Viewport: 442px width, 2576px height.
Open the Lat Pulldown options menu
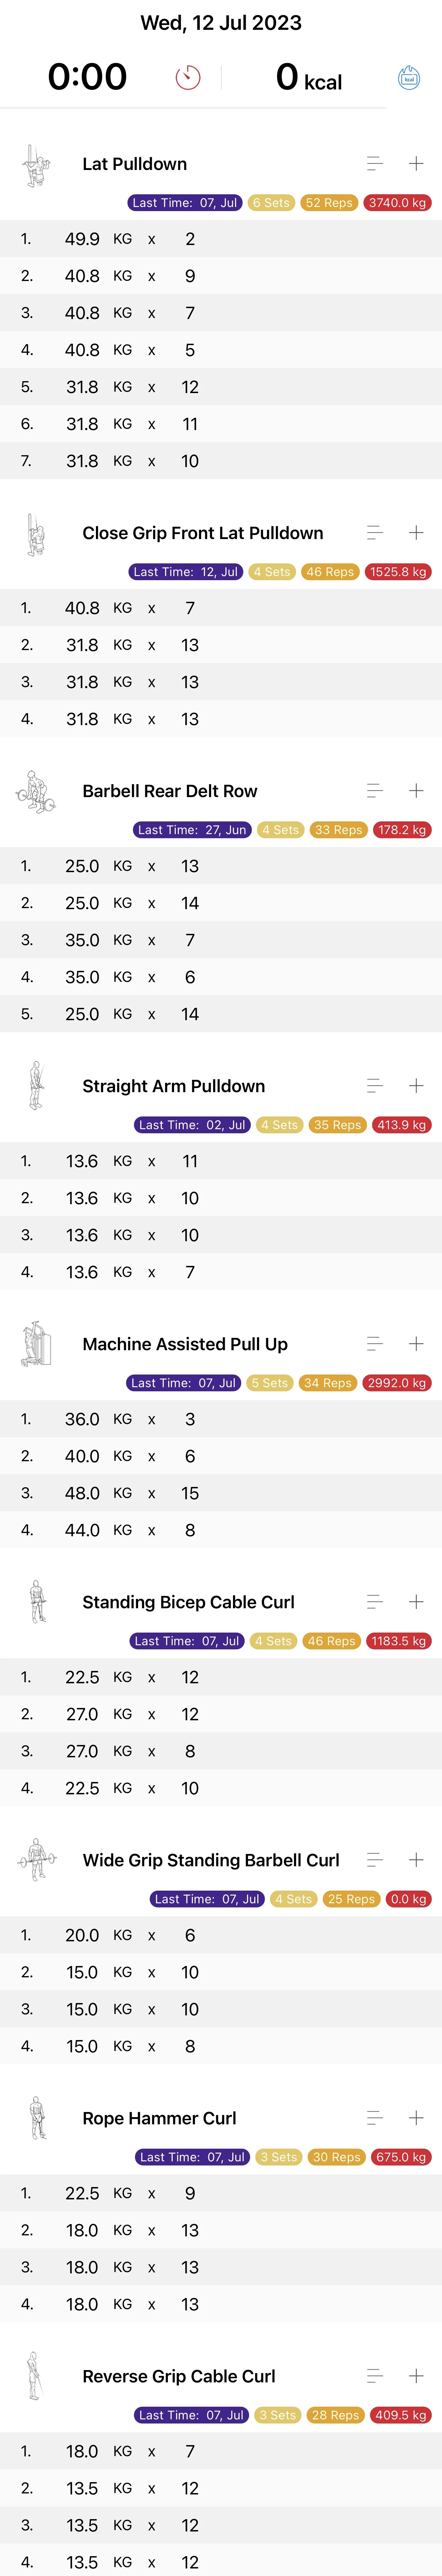tap(375, 164)
